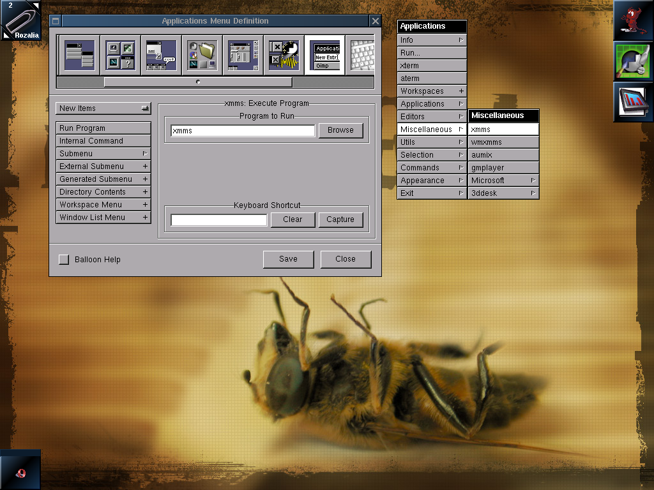This screenshot has width=654, height=490.
Task: Select the four-tile icon with question mark
Action: tap(120, 55)
